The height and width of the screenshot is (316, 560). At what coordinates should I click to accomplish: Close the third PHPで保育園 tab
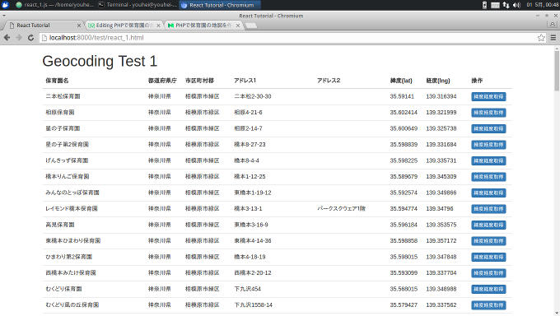click(238, 26)
